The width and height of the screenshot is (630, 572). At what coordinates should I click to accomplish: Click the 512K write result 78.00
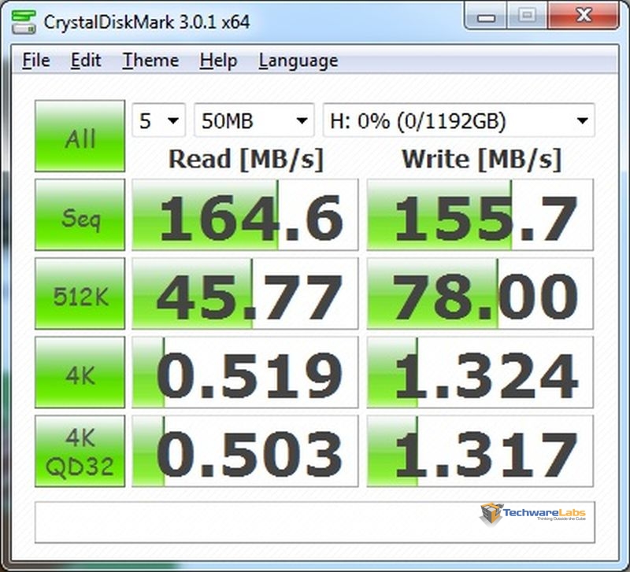point(480,293)
